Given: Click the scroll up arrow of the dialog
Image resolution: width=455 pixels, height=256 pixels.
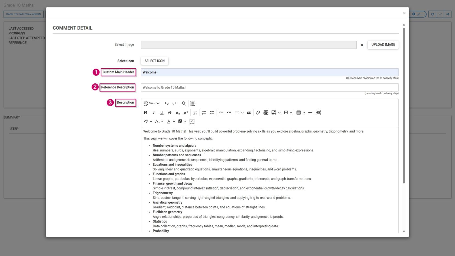Looking at the screenshot, I should pos(404,25).
